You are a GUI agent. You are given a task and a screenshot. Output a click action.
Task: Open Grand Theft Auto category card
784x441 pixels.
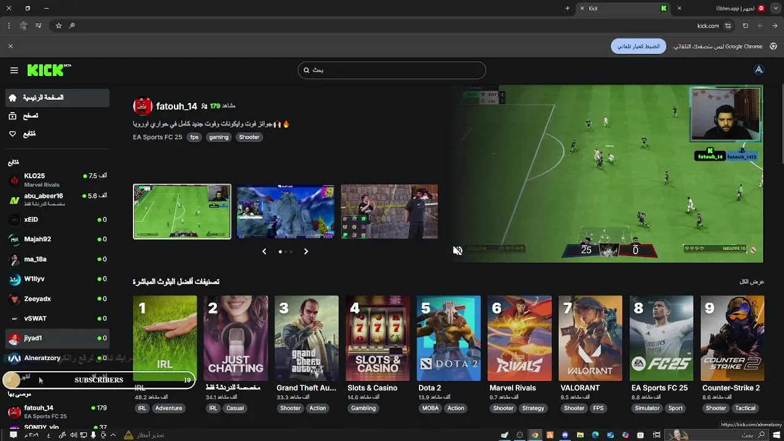pyautogui.click(x=307, y=338)
